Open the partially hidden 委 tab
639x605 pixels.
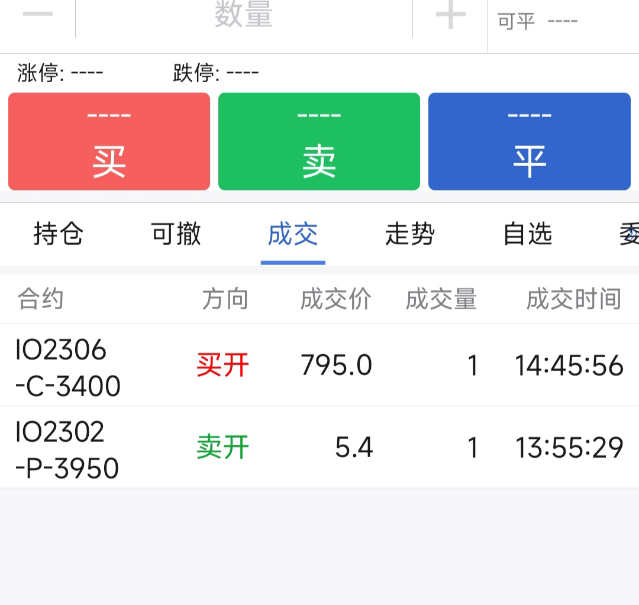(x=628, y=234)
